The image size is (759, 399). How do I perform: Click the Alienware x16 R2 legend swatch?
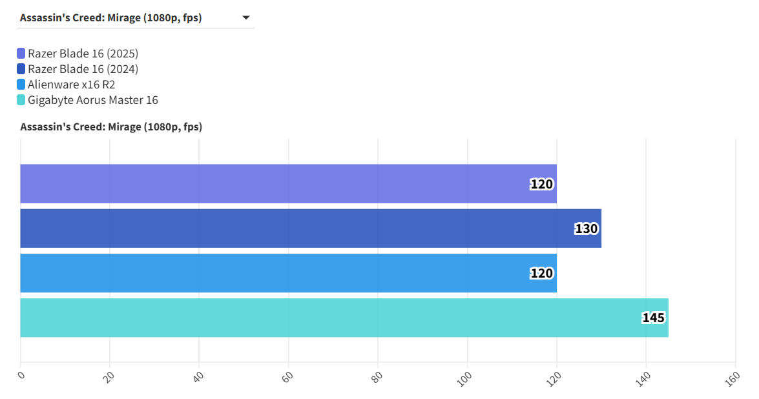(x=21, y=85)
